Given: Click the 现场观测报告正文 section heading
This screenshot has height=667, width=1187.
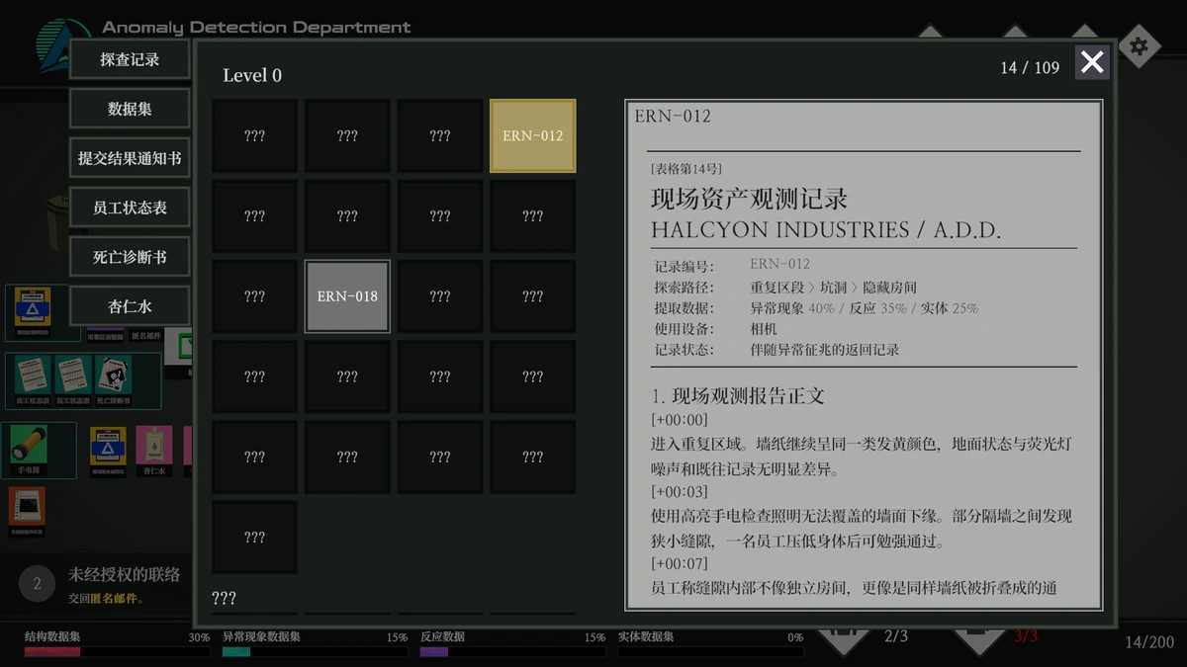Looking at the screenshot, I should point(738,395).
